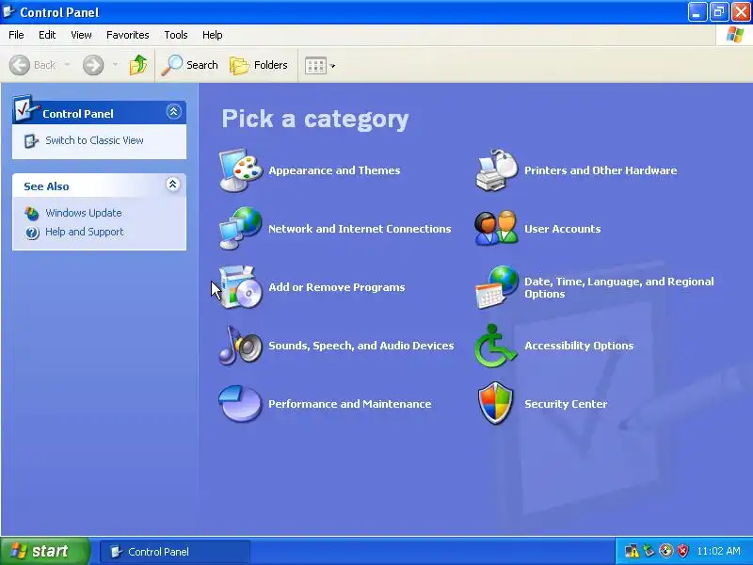
Task: Open the Back history dropdown arrow
Action: 67,65
